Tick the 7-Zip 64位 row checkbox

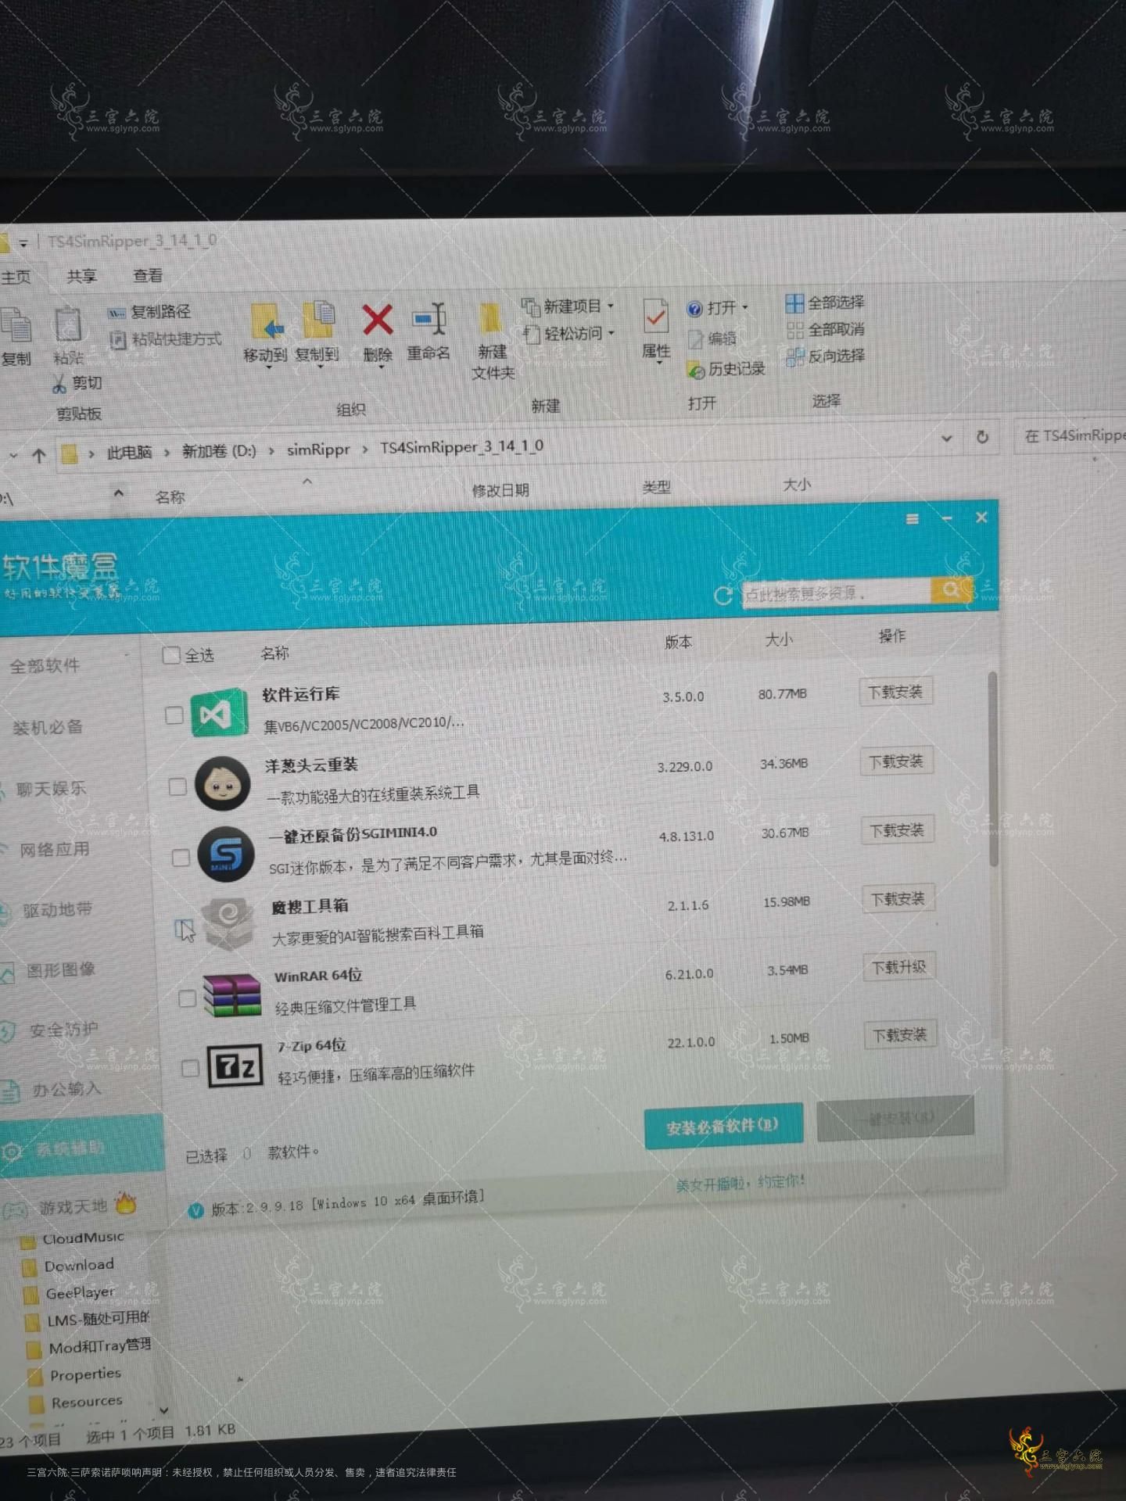click(x=190, y=1068)
